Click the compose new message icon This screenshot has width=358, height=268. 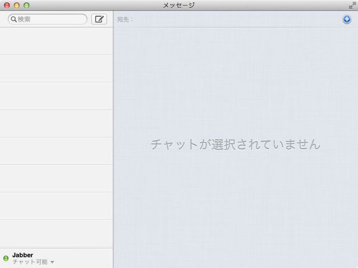tap(99, 19)
